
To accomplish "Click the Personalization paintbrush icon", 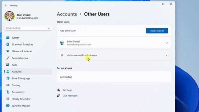I will (x=8, y=58).
